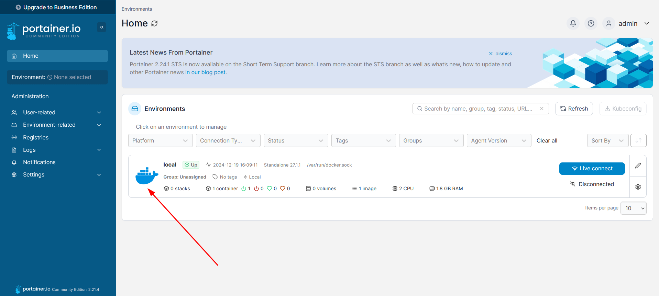659x296 pixels.
Task: Clear the search field with the X icon
Action: coord(541,109)
